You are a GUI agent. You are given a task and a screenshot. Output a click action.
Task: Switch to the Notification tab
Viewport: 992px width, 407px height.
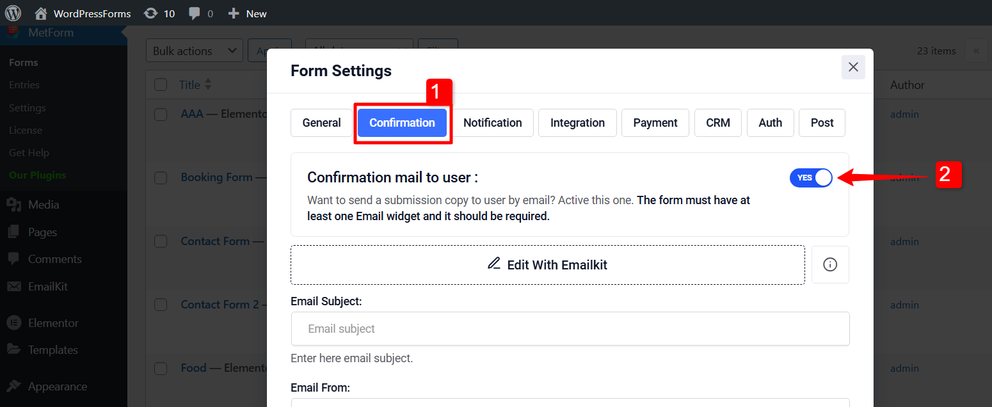493,122
